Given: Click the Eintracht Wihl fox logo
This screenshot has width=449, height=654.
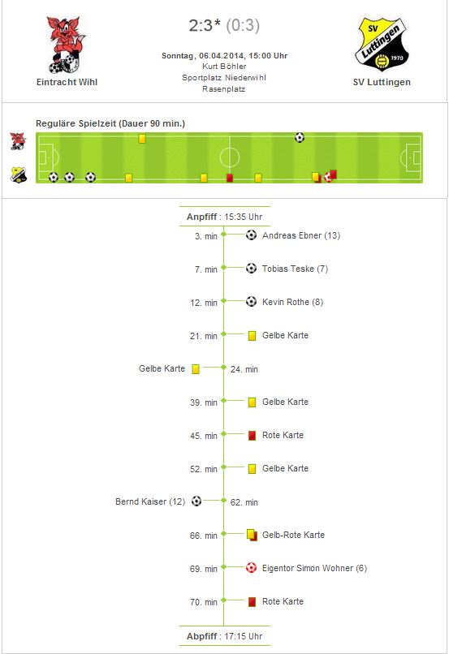Looking at the screenshot, I should pos(67,45).
